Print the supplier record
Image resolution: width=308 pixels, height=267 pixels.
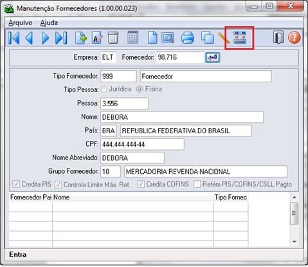point(188,38)
